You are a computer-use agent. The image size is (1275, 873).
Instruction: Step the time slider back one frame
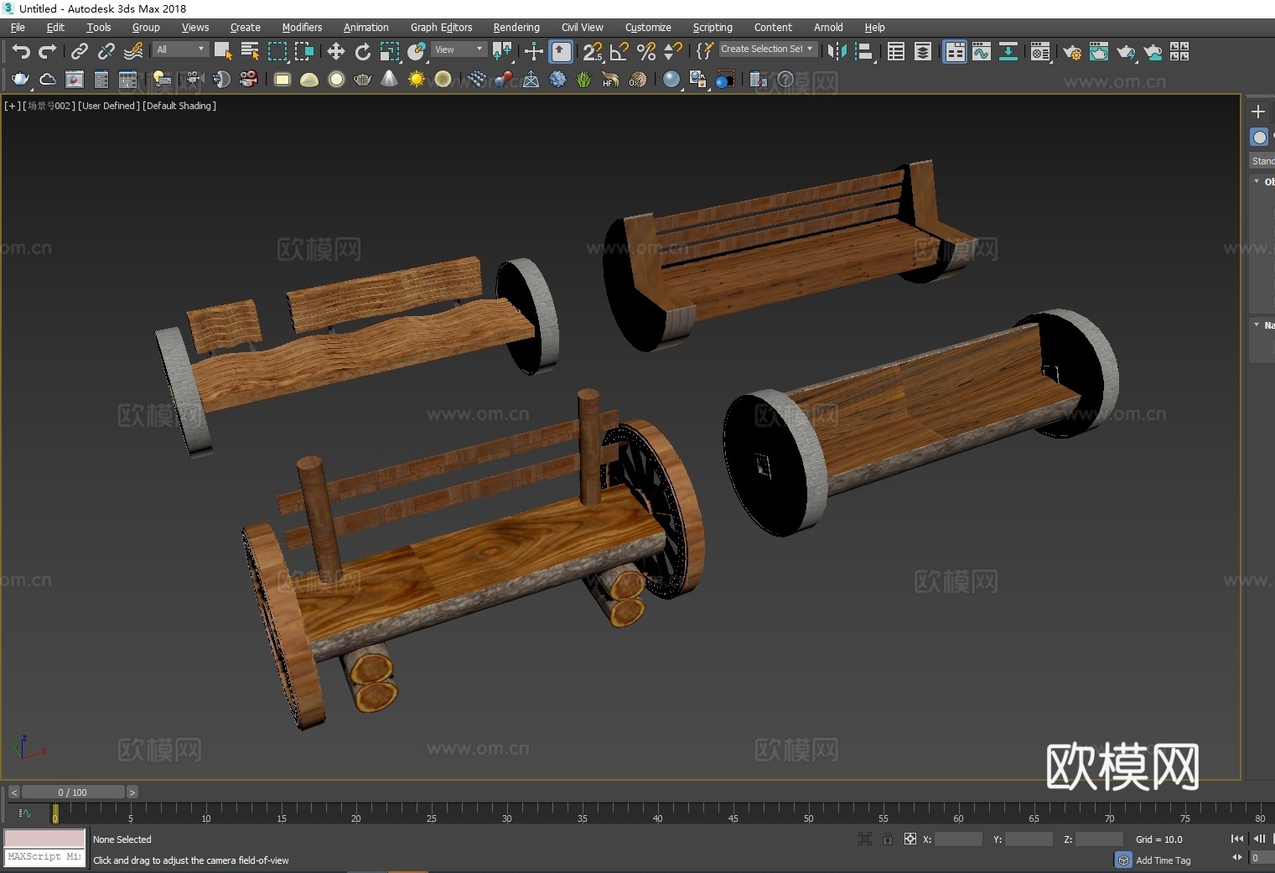click(13, 792)
